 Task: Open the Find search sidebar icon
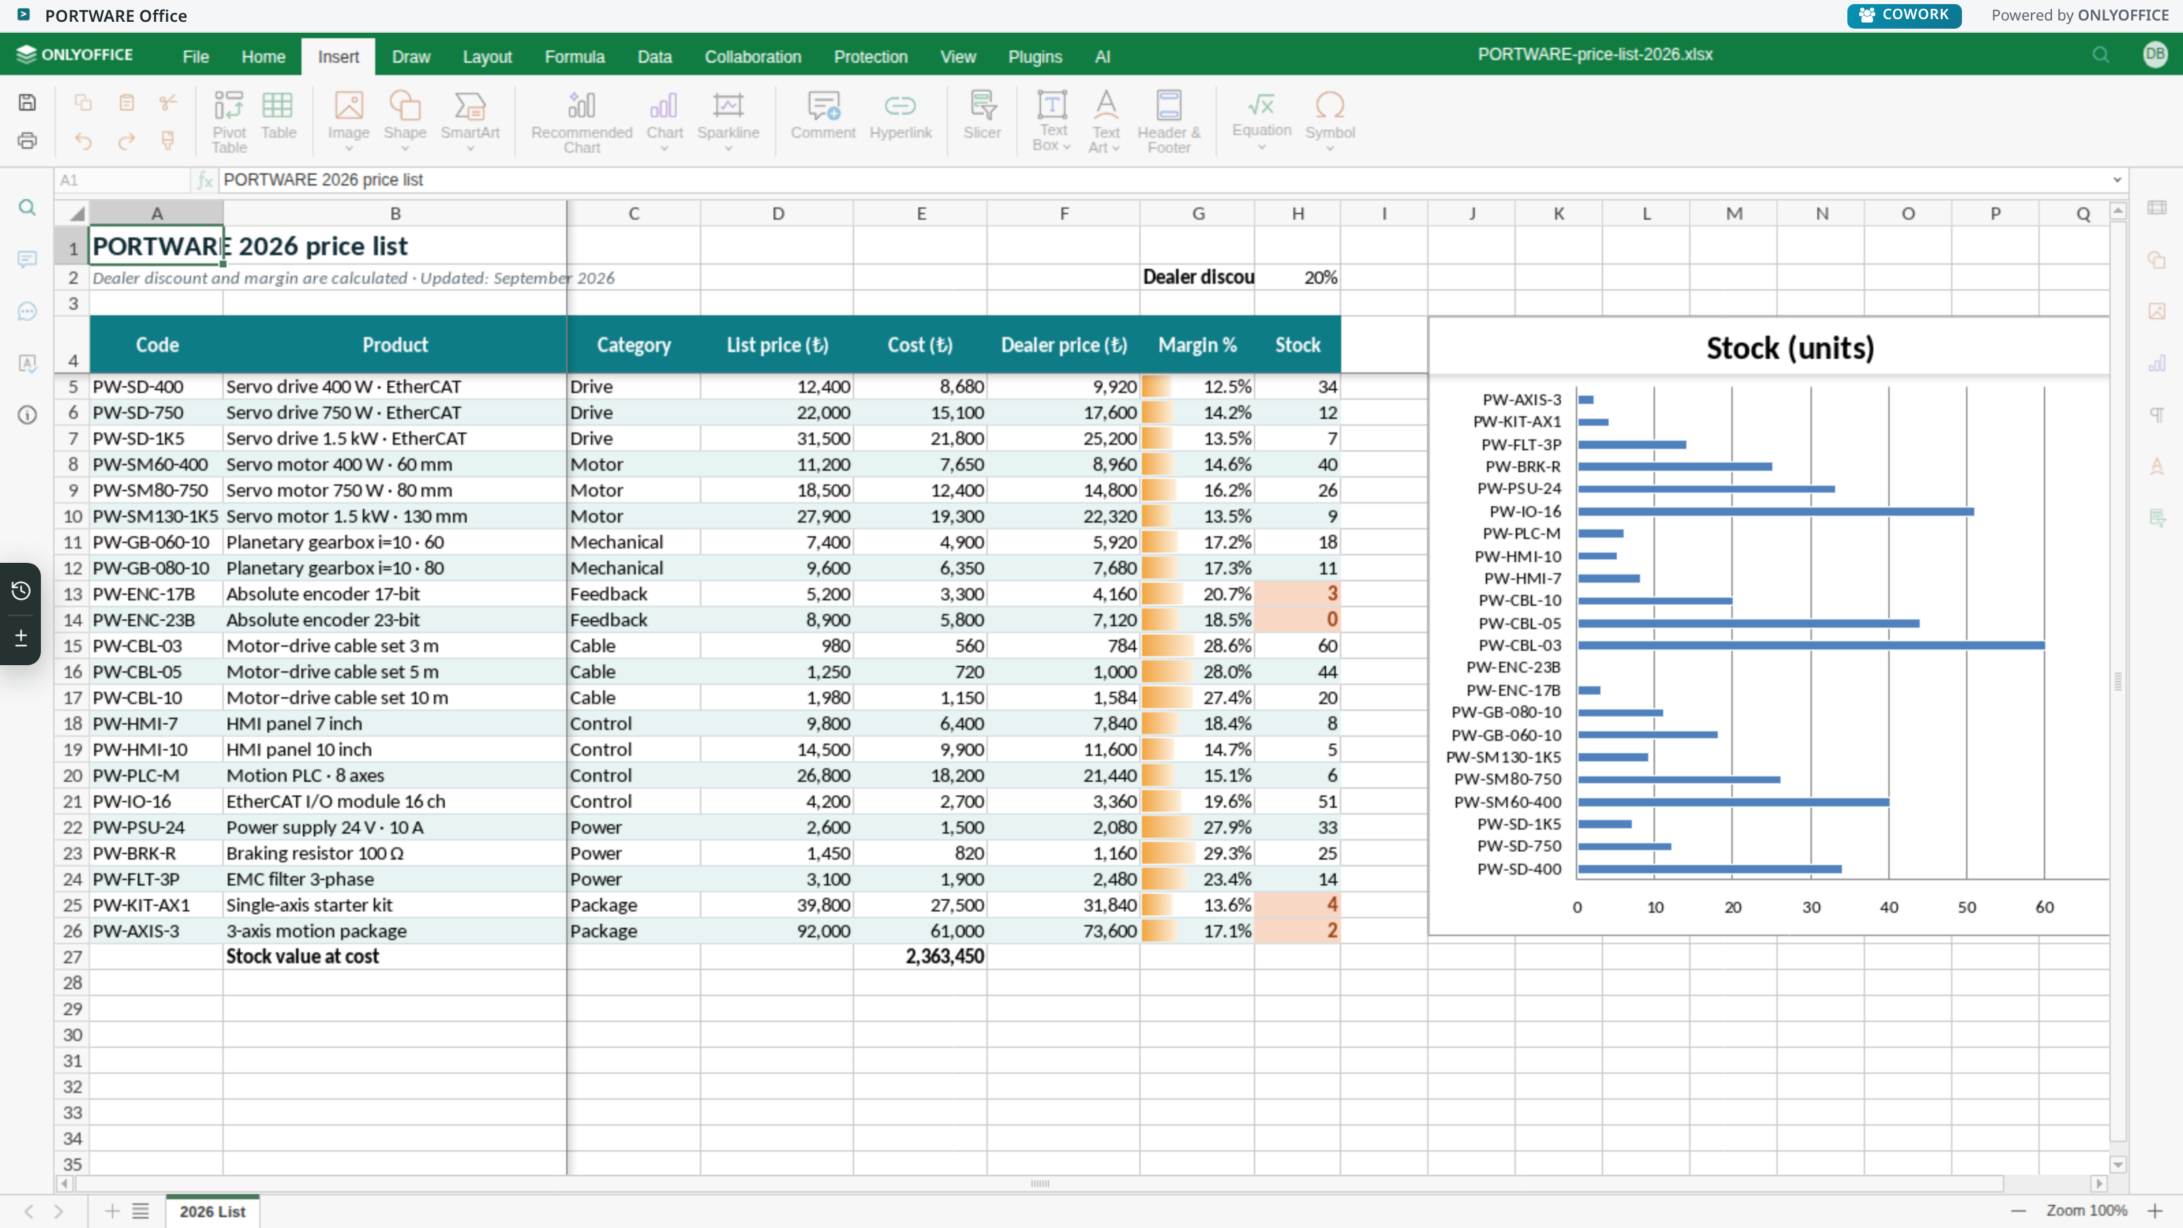click(x=27, y=207)
